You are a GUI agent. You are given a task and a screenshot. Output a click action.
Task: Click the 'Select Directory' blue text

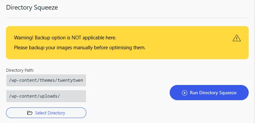pos(50,113)
